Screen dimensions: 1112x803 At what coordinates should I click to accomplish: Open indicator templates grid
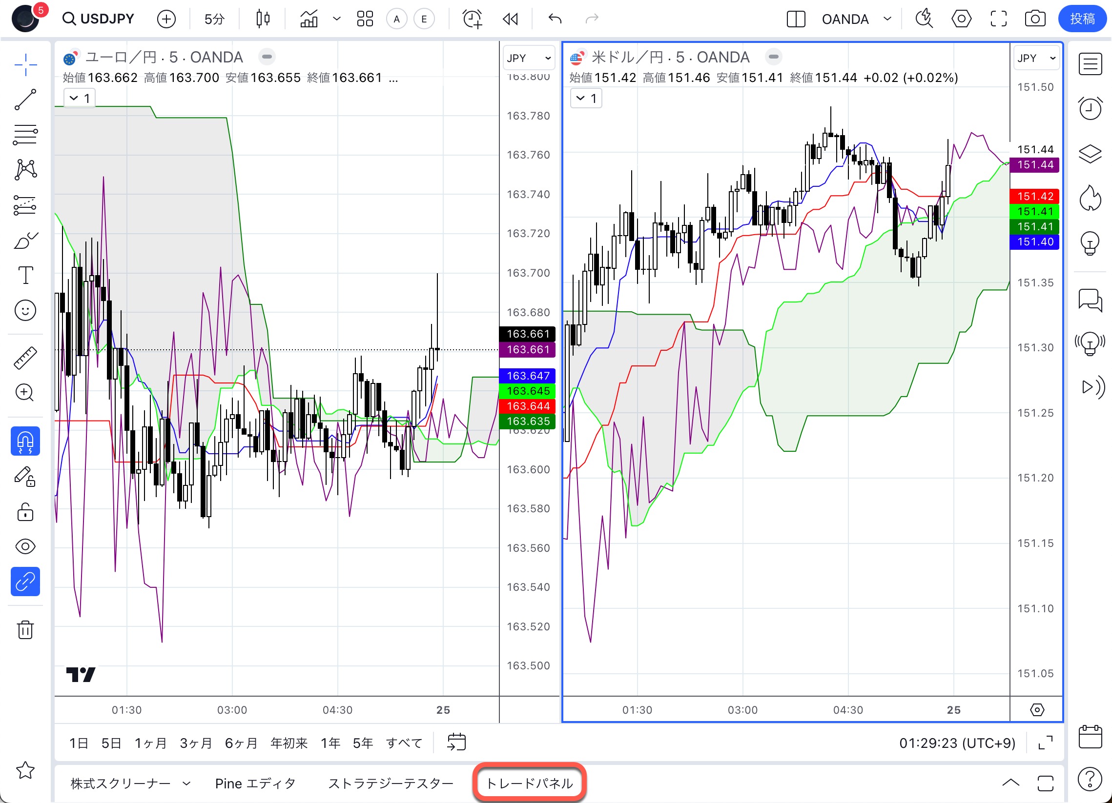click(365, 19)
